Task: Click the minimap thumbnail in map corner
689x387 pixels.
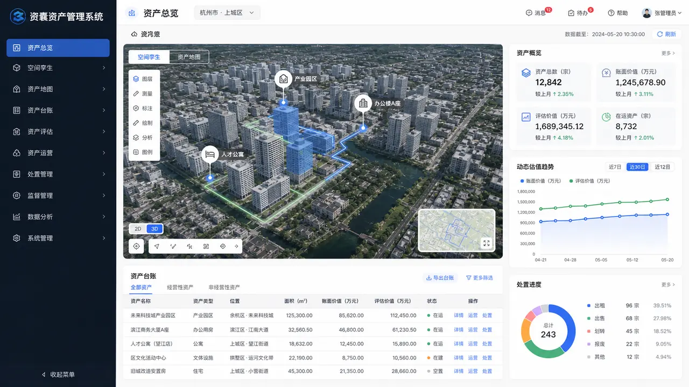Action: pos(456,231)
